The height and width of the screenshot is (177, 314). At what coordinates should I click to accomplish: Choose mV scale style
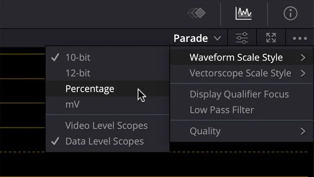pyautogui.click(x=108, y=104)
